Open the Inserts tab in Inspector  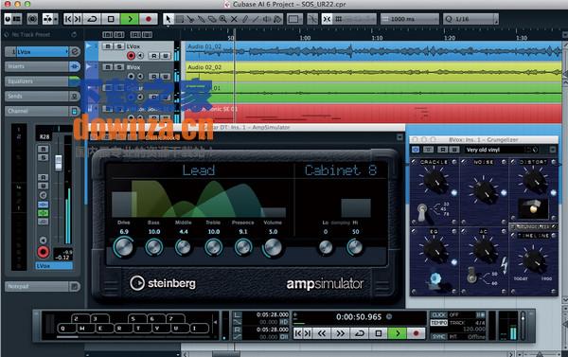37,66
